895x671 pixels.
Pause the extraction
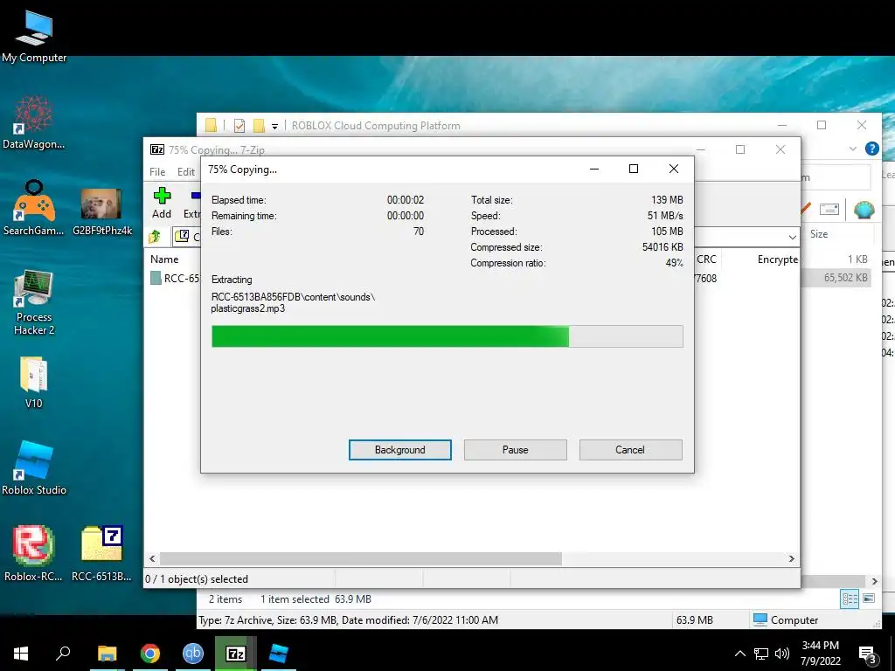click(515, 450)
